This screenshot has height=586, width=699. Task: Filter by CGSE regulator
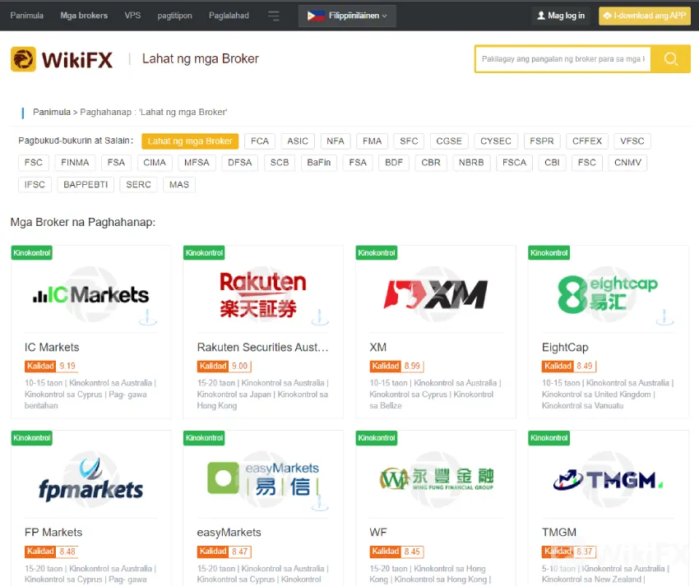pyautogui.click(x=449, y=141)
